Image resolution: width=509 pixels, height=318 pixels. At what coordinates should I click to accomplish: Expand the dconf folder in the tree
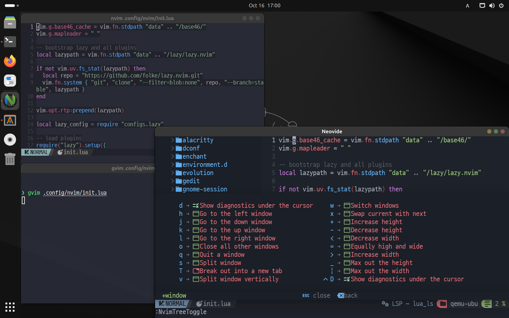173,148
